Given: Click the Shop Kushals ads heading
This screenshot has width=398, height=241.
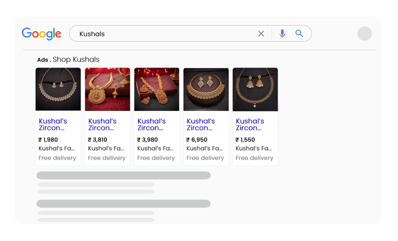Looking at the screenshot, I should click(76, 60).
